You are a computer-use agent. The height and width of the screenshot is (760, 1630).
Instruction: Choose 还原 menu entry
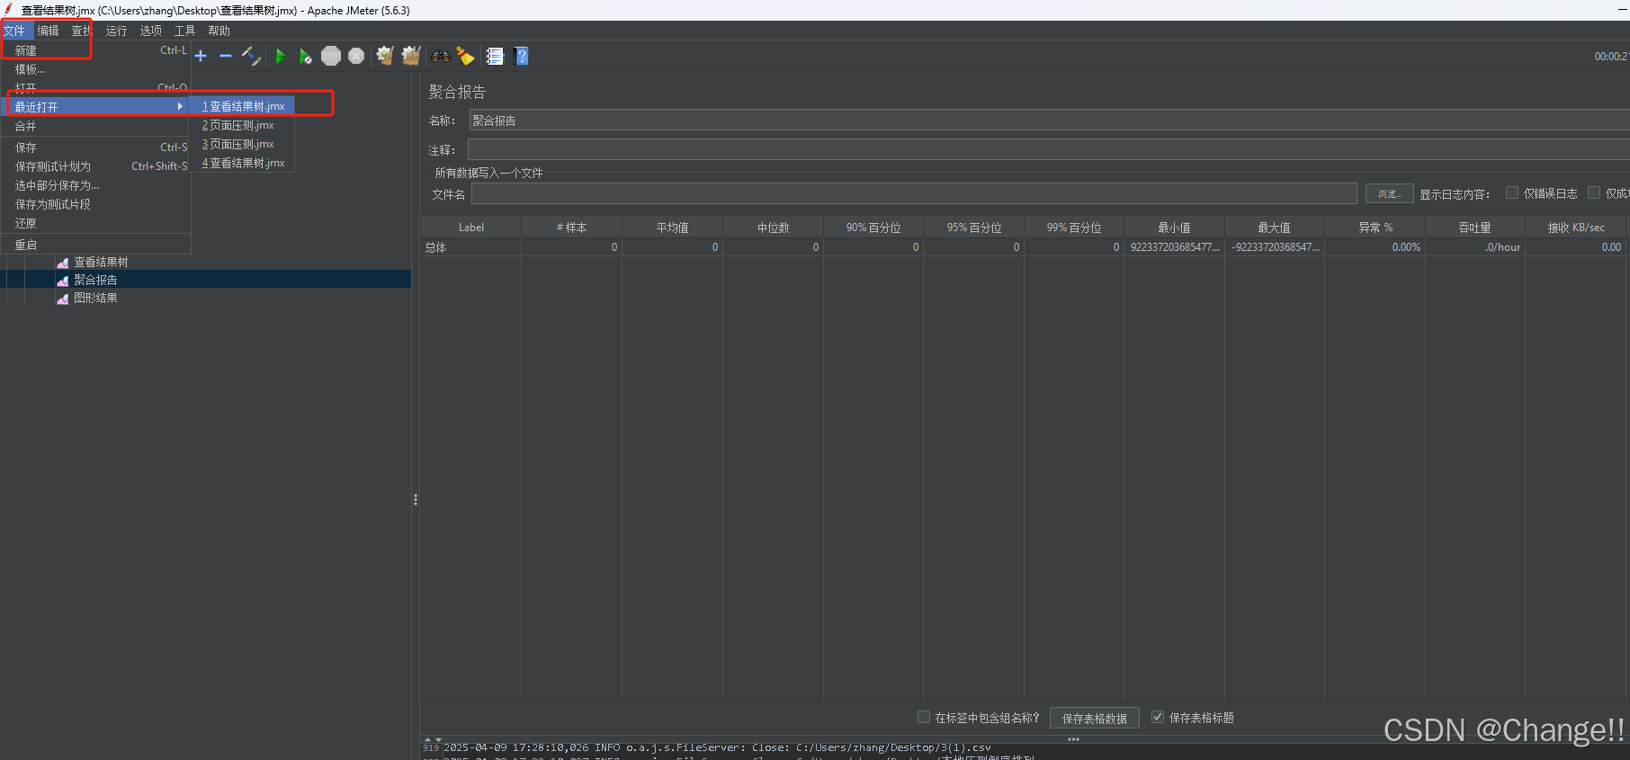pos(96,223)
